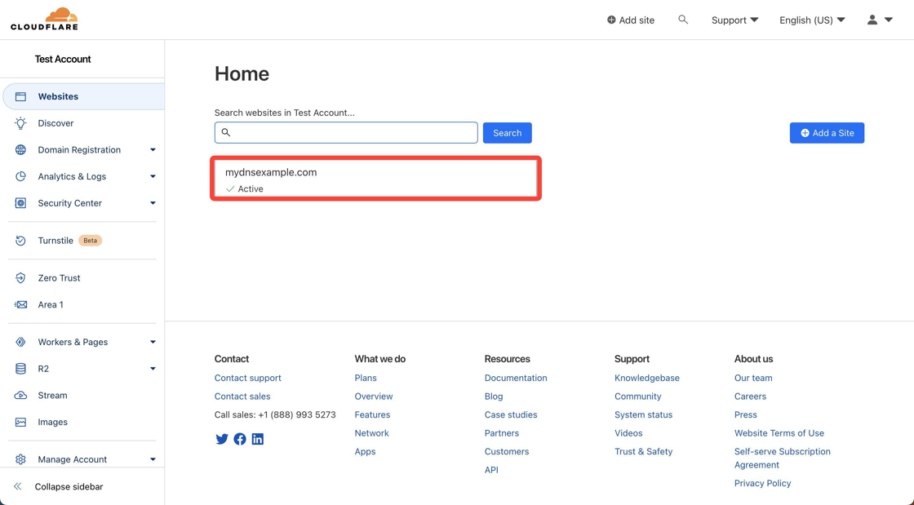Click the Security Center icon

20,203
